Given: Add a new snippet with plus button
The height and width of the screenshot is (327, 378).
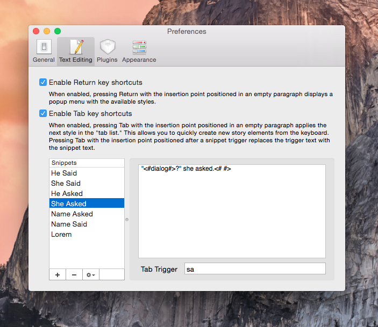Looking at the screenshot, I should pyautogui.click(x=58, y=275).
